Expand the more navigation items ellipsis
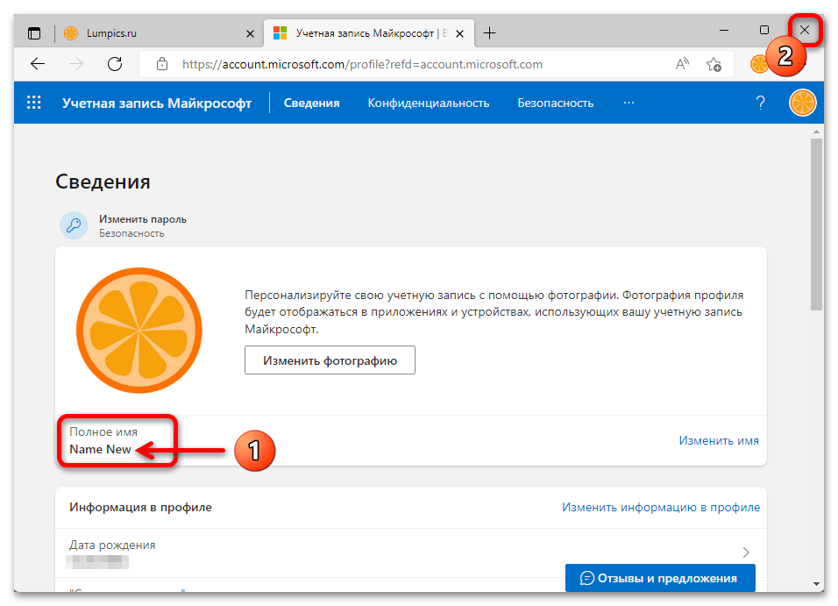Viewport: 838px width, 606px height. [628, 103]
